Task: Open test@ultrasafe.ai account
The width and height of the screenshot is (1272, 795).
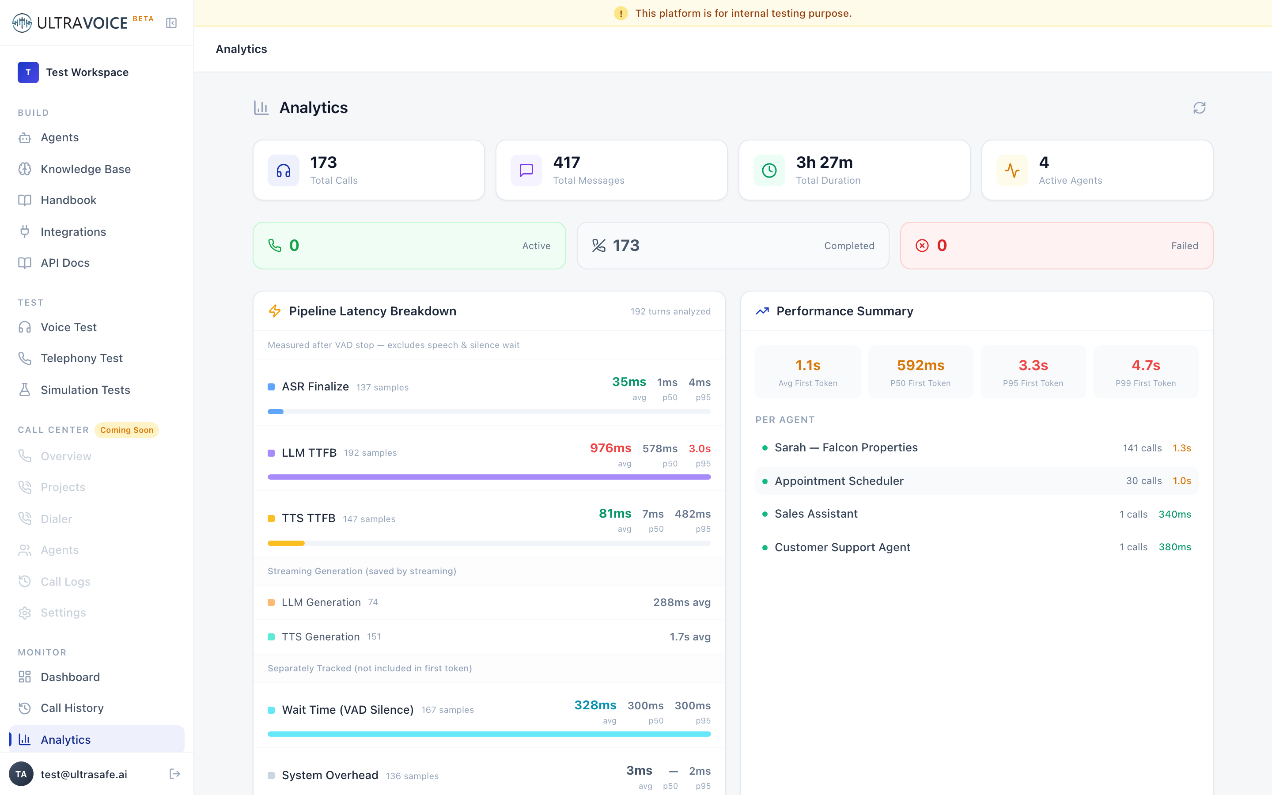Action: 84,774
